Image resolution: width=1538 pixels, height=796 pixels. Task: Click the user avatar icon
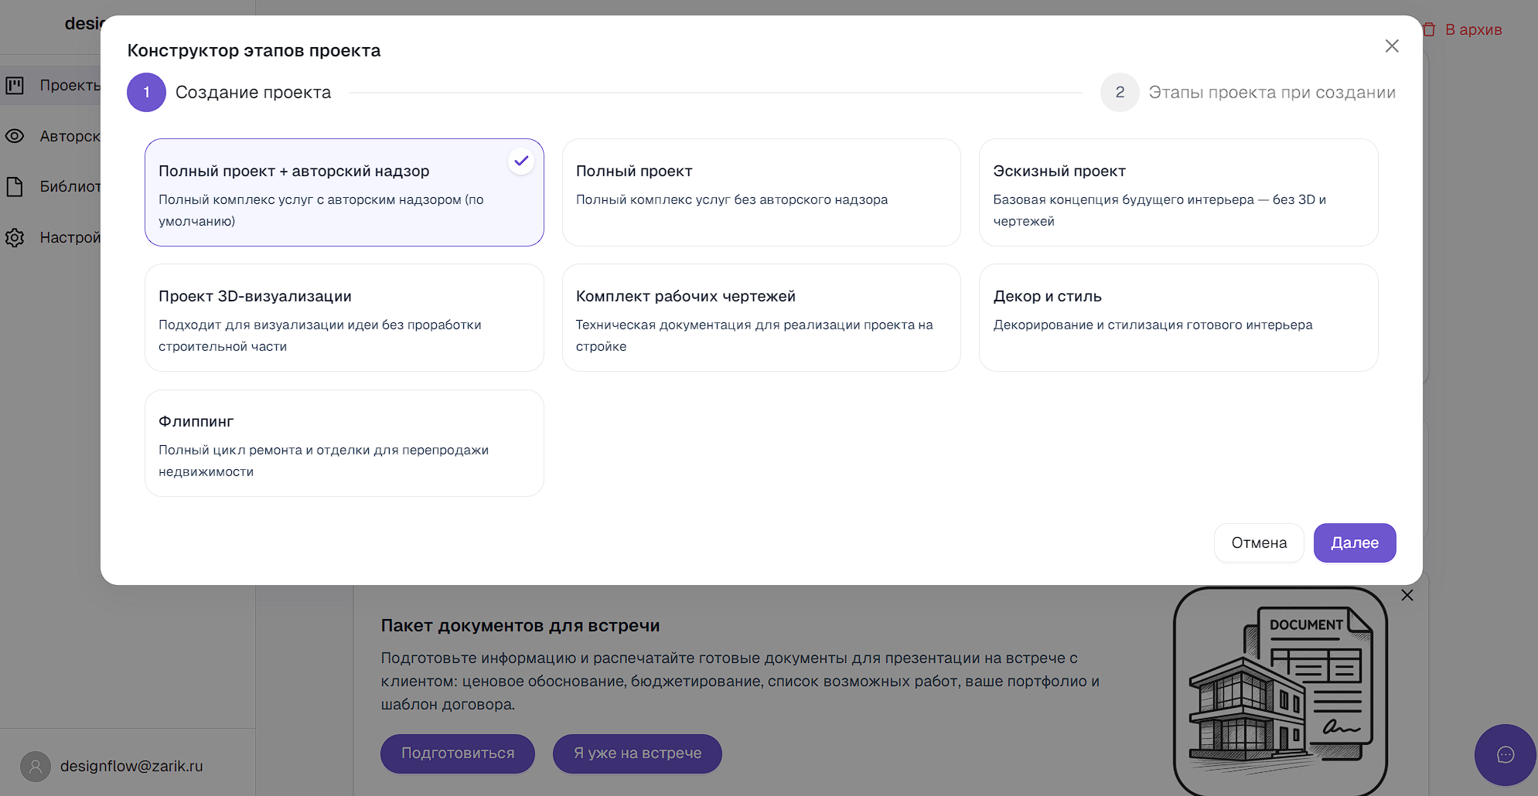(x=36, y=766)
